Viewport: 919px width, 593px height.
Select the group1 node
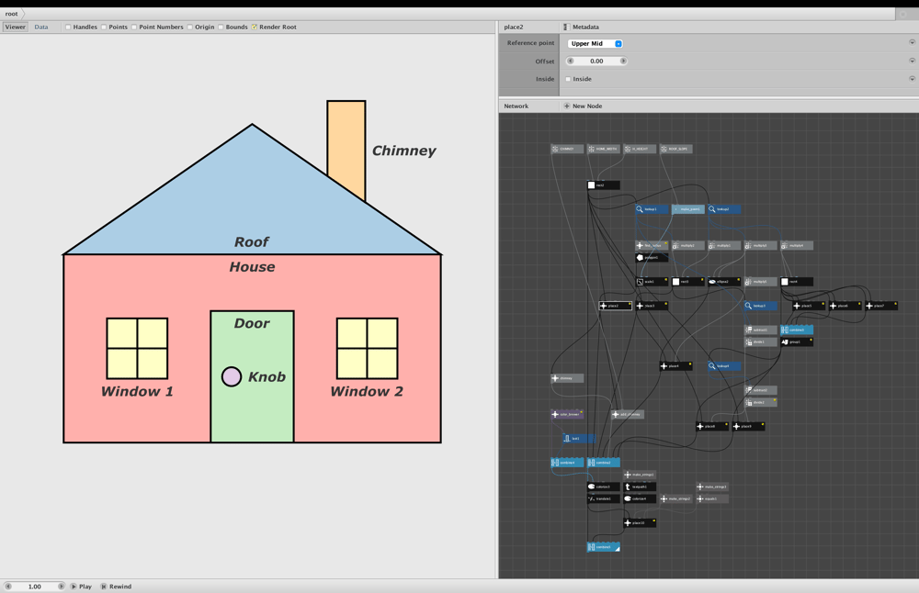click(797, 341)
